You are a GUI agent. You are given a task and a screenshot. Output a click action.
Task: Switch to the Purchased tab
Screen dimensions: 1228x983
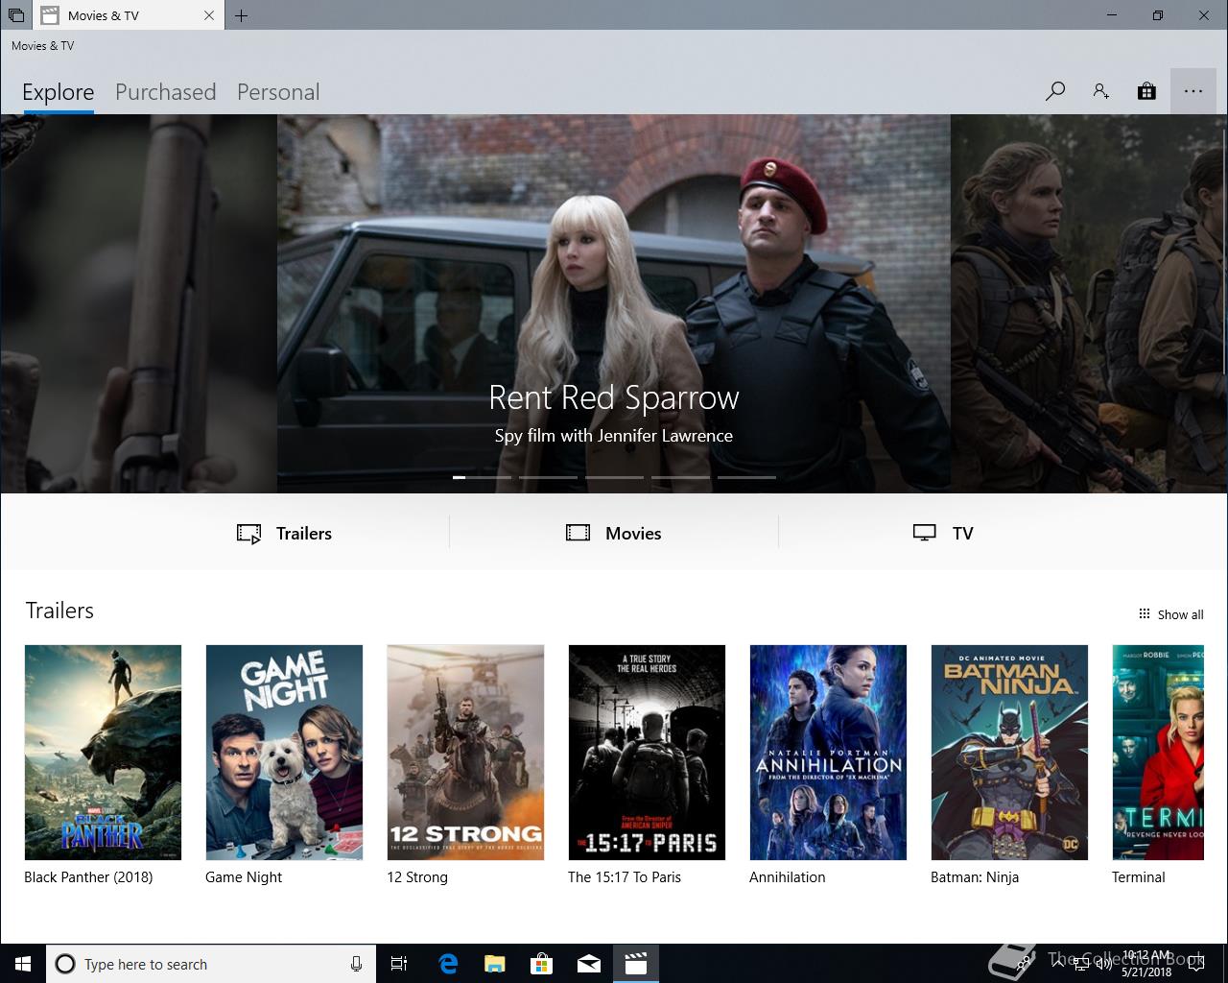coord(166,92)
